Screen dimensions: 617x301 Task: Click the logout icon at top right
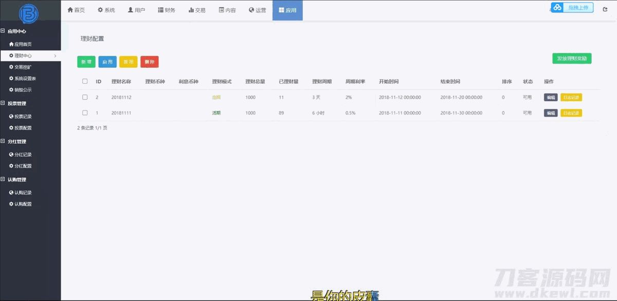(x=605, y=9)
